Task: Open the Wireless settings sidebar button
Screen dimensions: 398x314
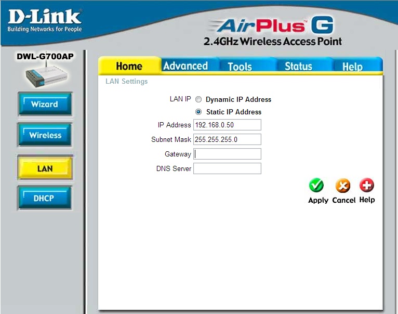Action: (x=45, y=135)
